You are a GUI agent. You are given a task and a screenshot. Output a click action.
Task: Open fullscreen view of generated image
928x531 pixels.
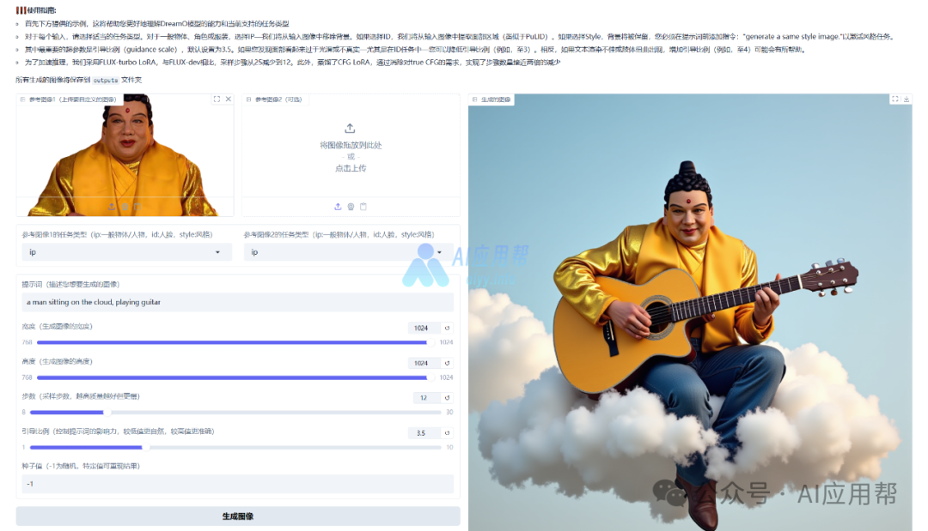894,100
